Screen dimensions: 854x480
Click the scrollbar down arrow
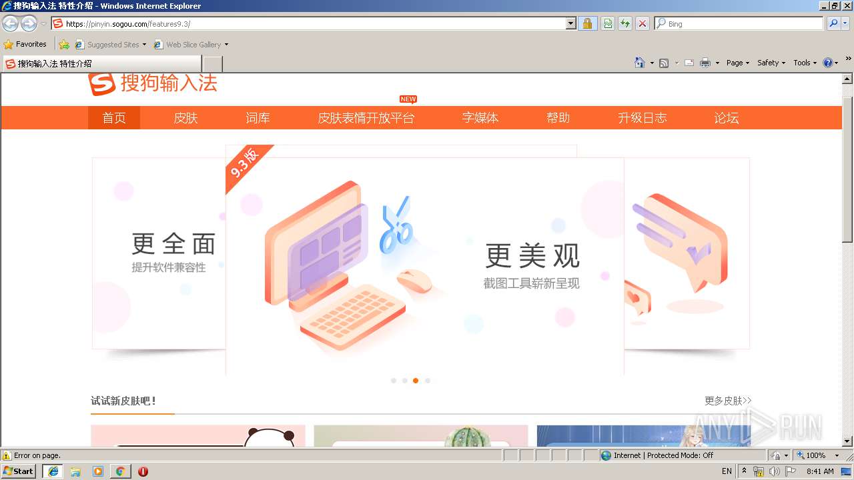pos(847,441)
